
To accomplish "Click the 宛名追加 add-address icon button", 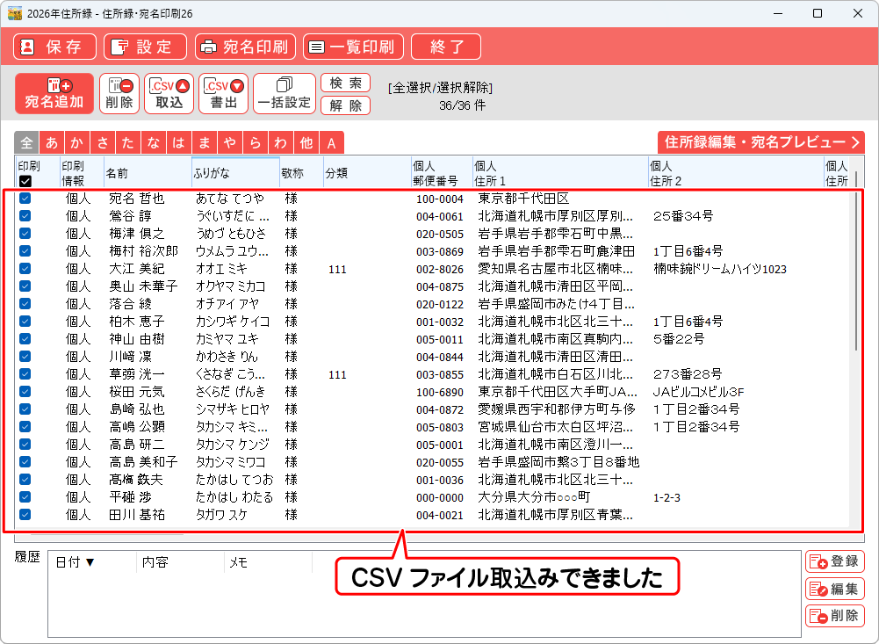I will pyautogui.click(x=54, y=93).
